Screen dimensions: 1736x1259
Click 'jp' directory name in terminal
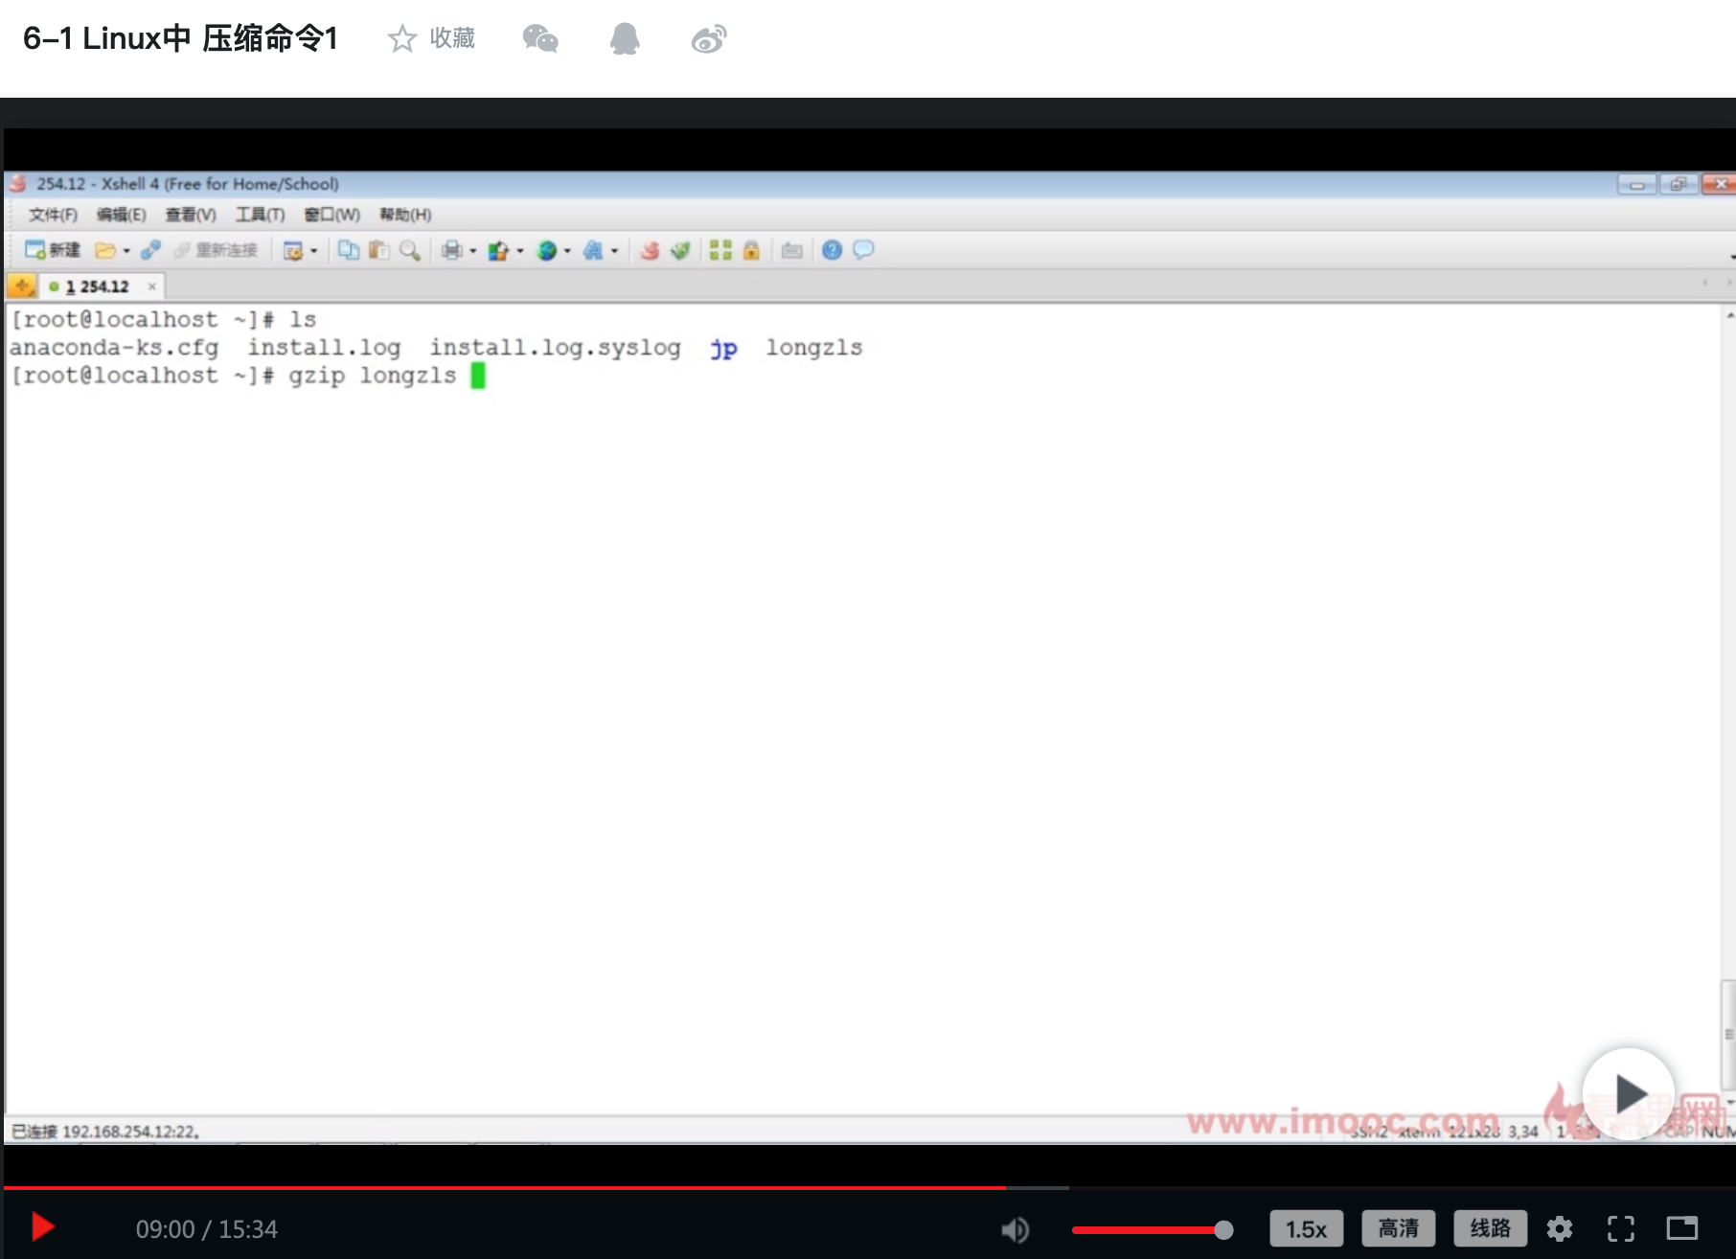pos(723,348)
